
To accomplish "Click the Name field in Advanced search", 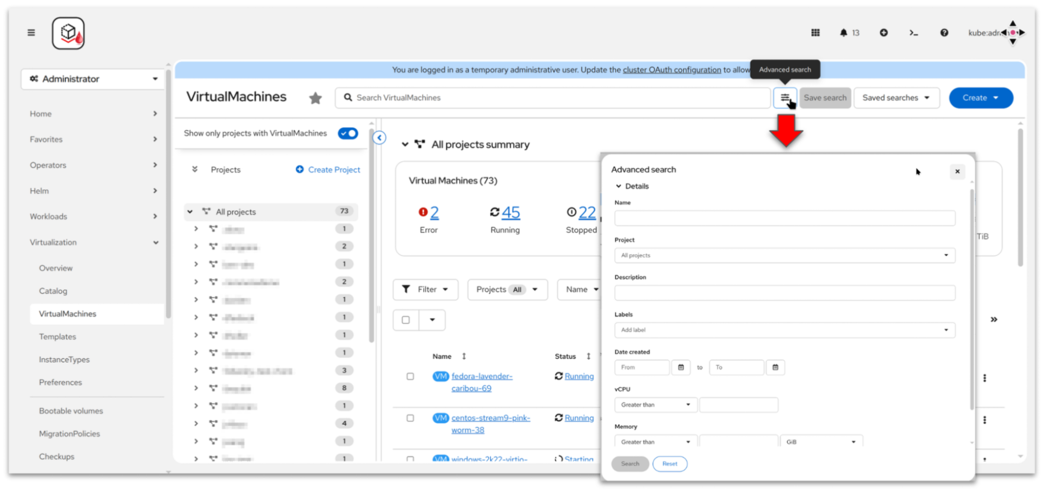I will (x=784, y=218).
